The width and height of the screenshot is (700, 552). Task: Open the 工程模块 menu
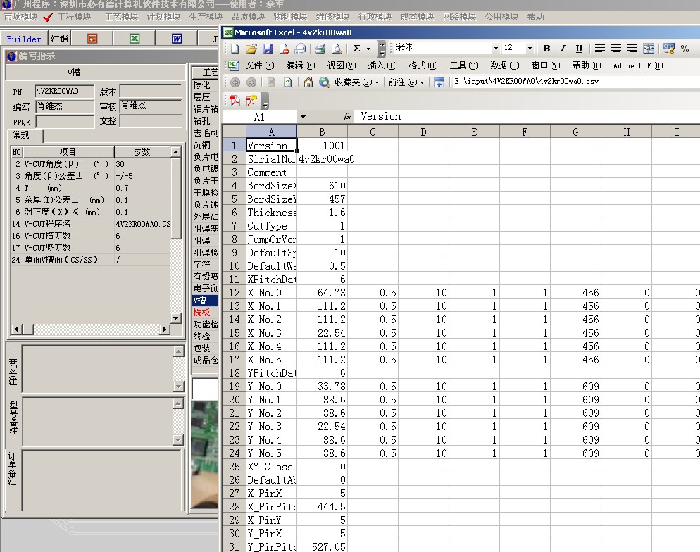coord(74,17)
